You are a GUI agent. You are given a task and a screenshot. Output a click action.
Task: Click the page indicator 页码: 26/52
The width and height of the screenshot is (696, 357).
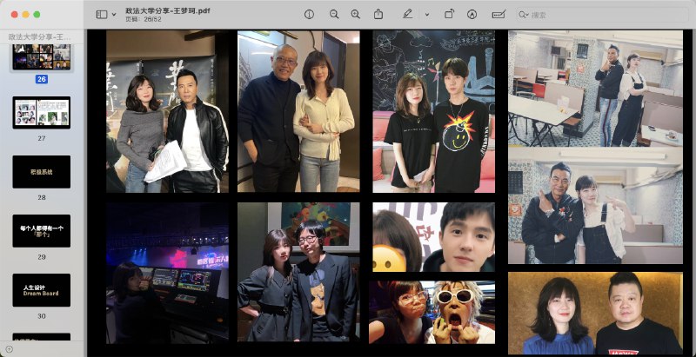pyautogui.click(x=144, y=19)
